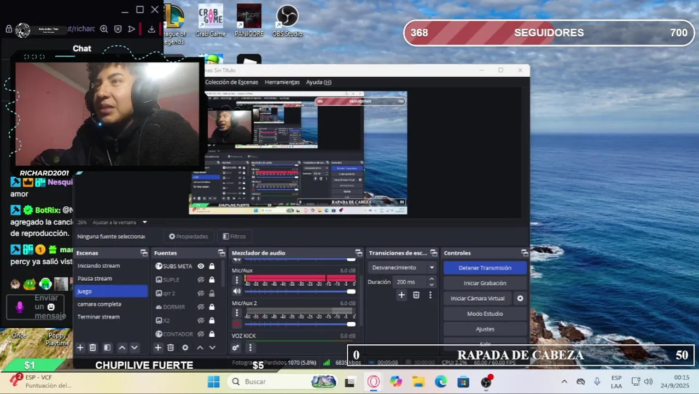Click Iniciar Cámara Virtual button
This screenshot has height=394, width=699.
[477, 298]
